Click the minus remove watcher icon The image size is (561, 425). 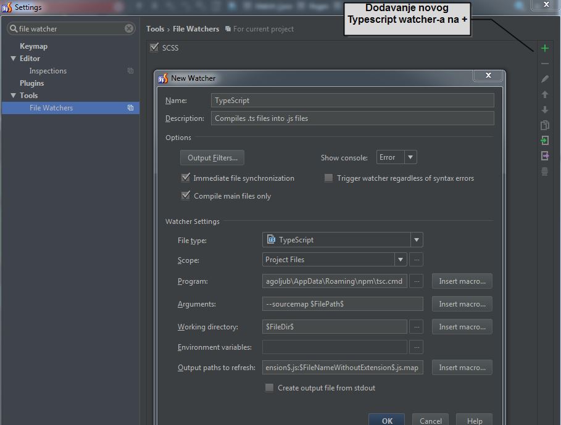(x=544, y=64)
